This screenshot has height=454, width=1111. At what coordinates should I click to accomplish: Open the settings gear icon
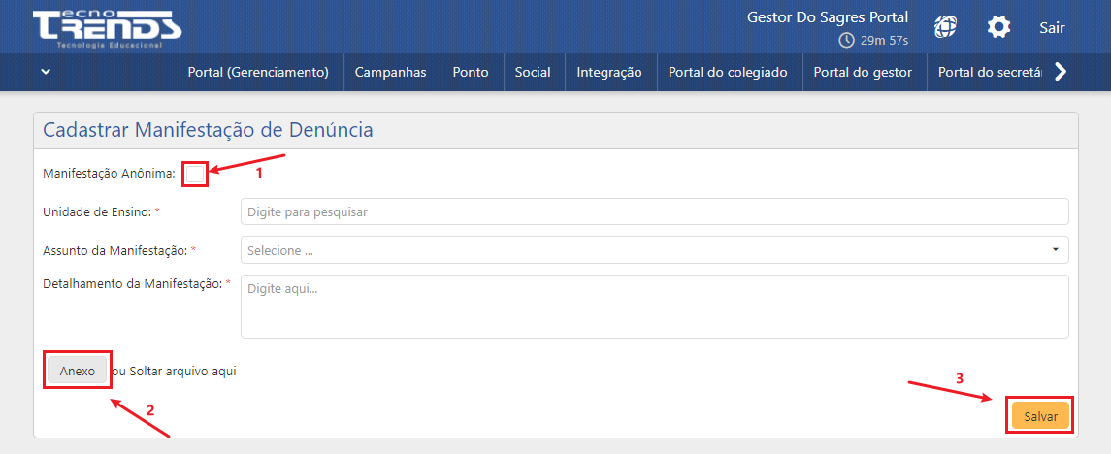click(998, 27)
